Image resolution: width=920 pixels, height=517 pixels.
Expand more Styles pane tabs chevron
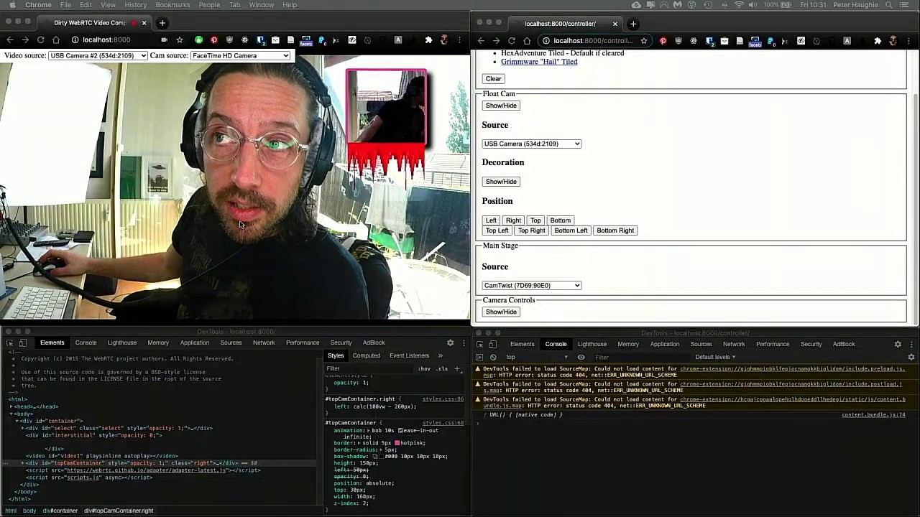(441, 355)
